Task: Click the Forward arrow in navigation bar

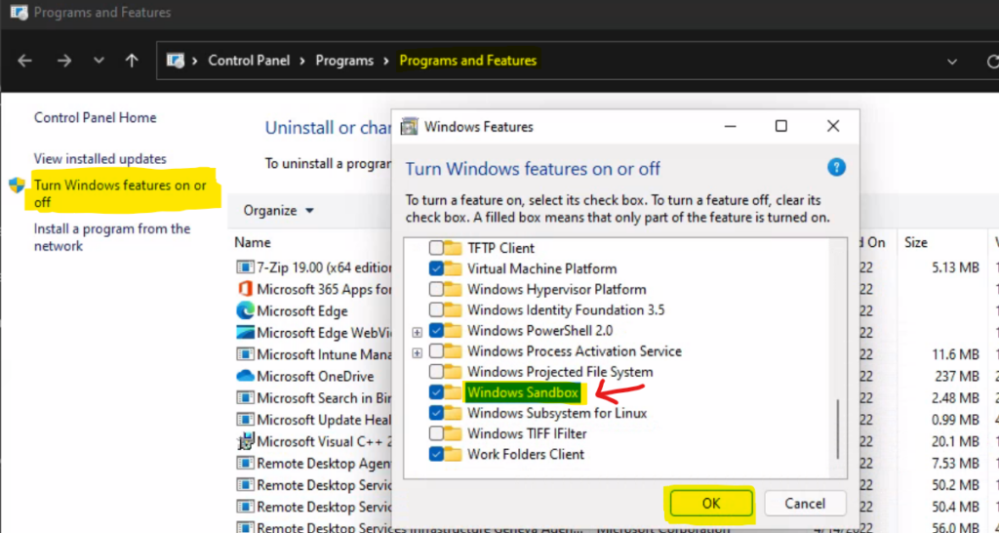Action: (x=64, y=61)
